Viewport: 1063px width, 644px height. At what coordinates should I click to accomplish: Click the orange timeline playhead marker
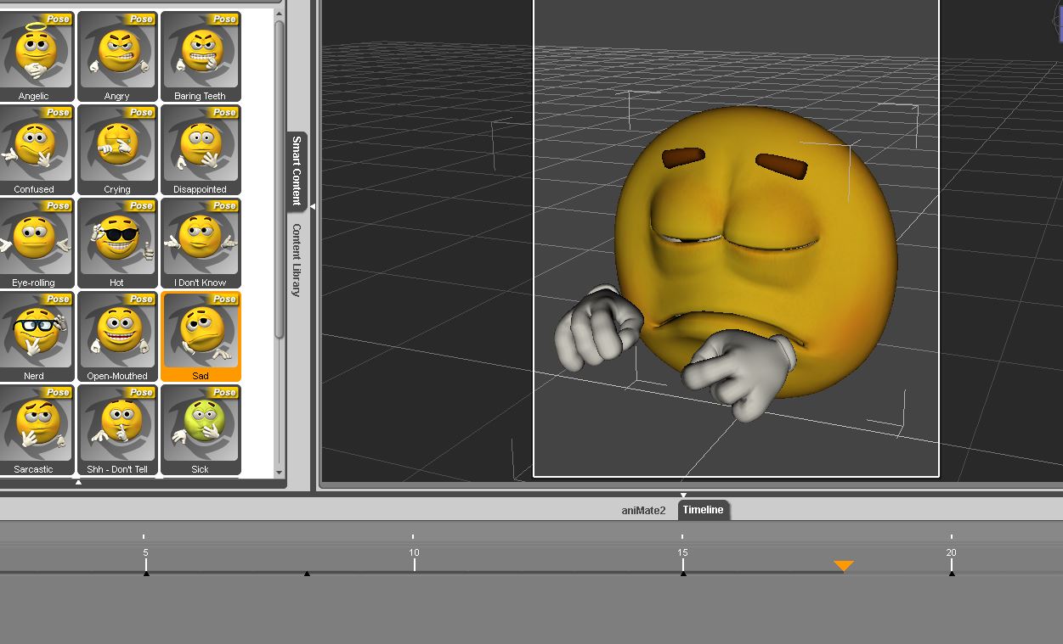click(x=843, y=566)
